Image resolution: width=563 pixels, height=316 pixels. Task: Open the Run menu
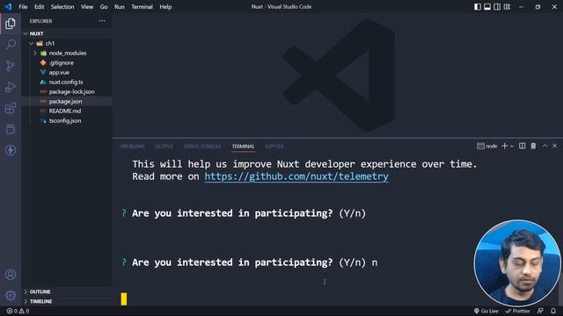pyautogui.click(x=120, y=7)
